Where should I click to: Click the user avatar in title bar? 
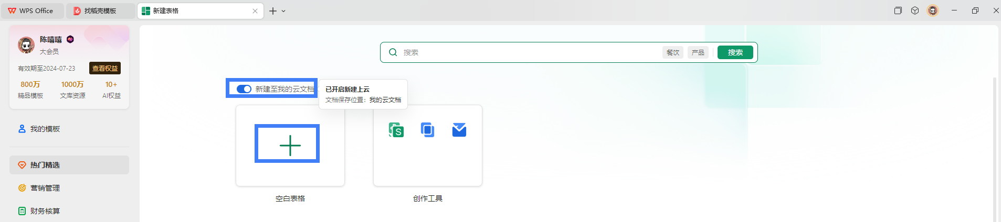[x=933, y=10]
